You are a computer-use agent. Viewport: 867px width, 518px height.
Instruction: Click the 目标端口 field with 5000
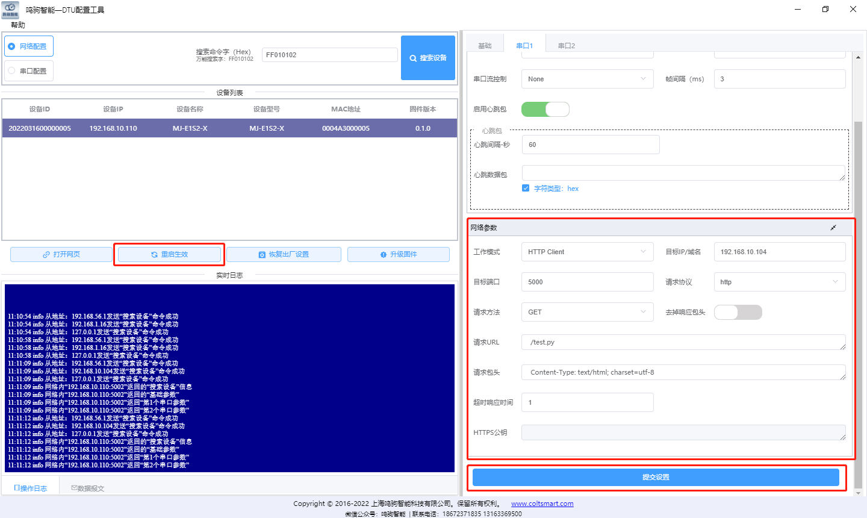click(588, 282)
